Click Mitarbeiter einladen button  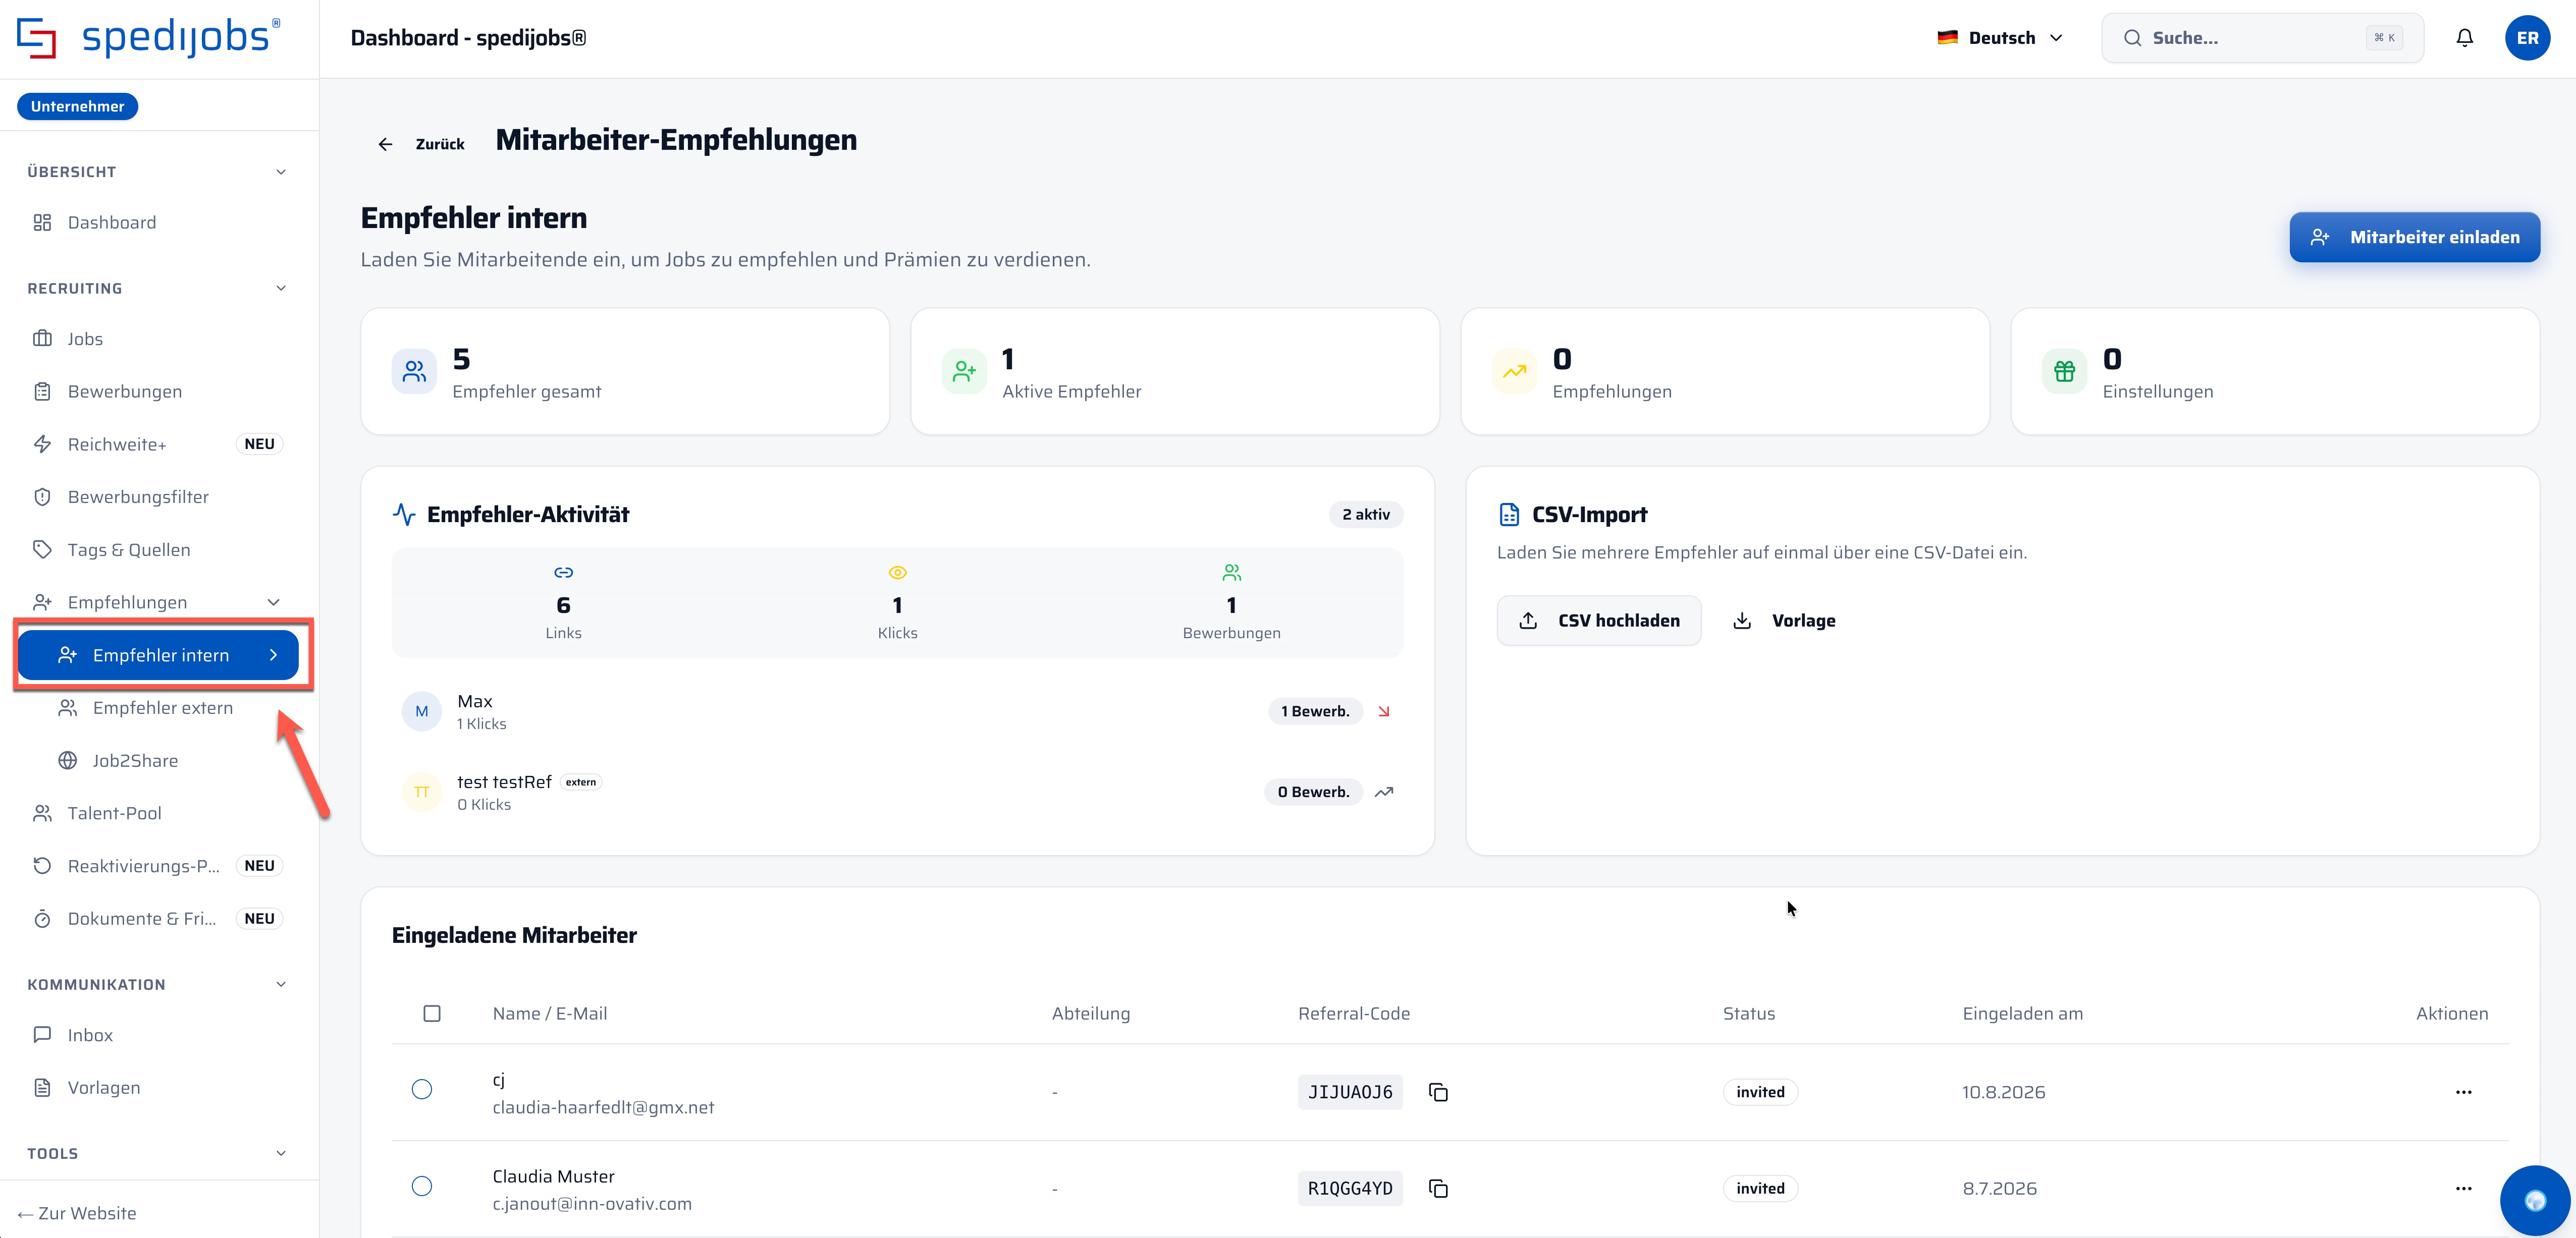2414,237
